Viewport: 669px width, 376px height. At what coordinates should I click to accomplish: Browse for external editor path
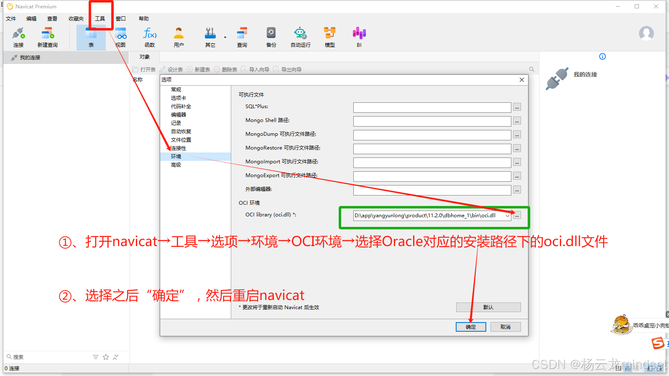coord(517,190)
